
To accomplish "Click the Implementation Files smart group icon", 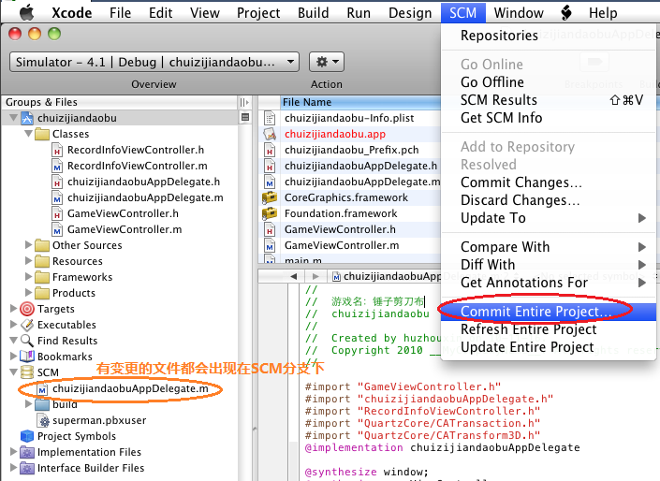I will [27, 452].
